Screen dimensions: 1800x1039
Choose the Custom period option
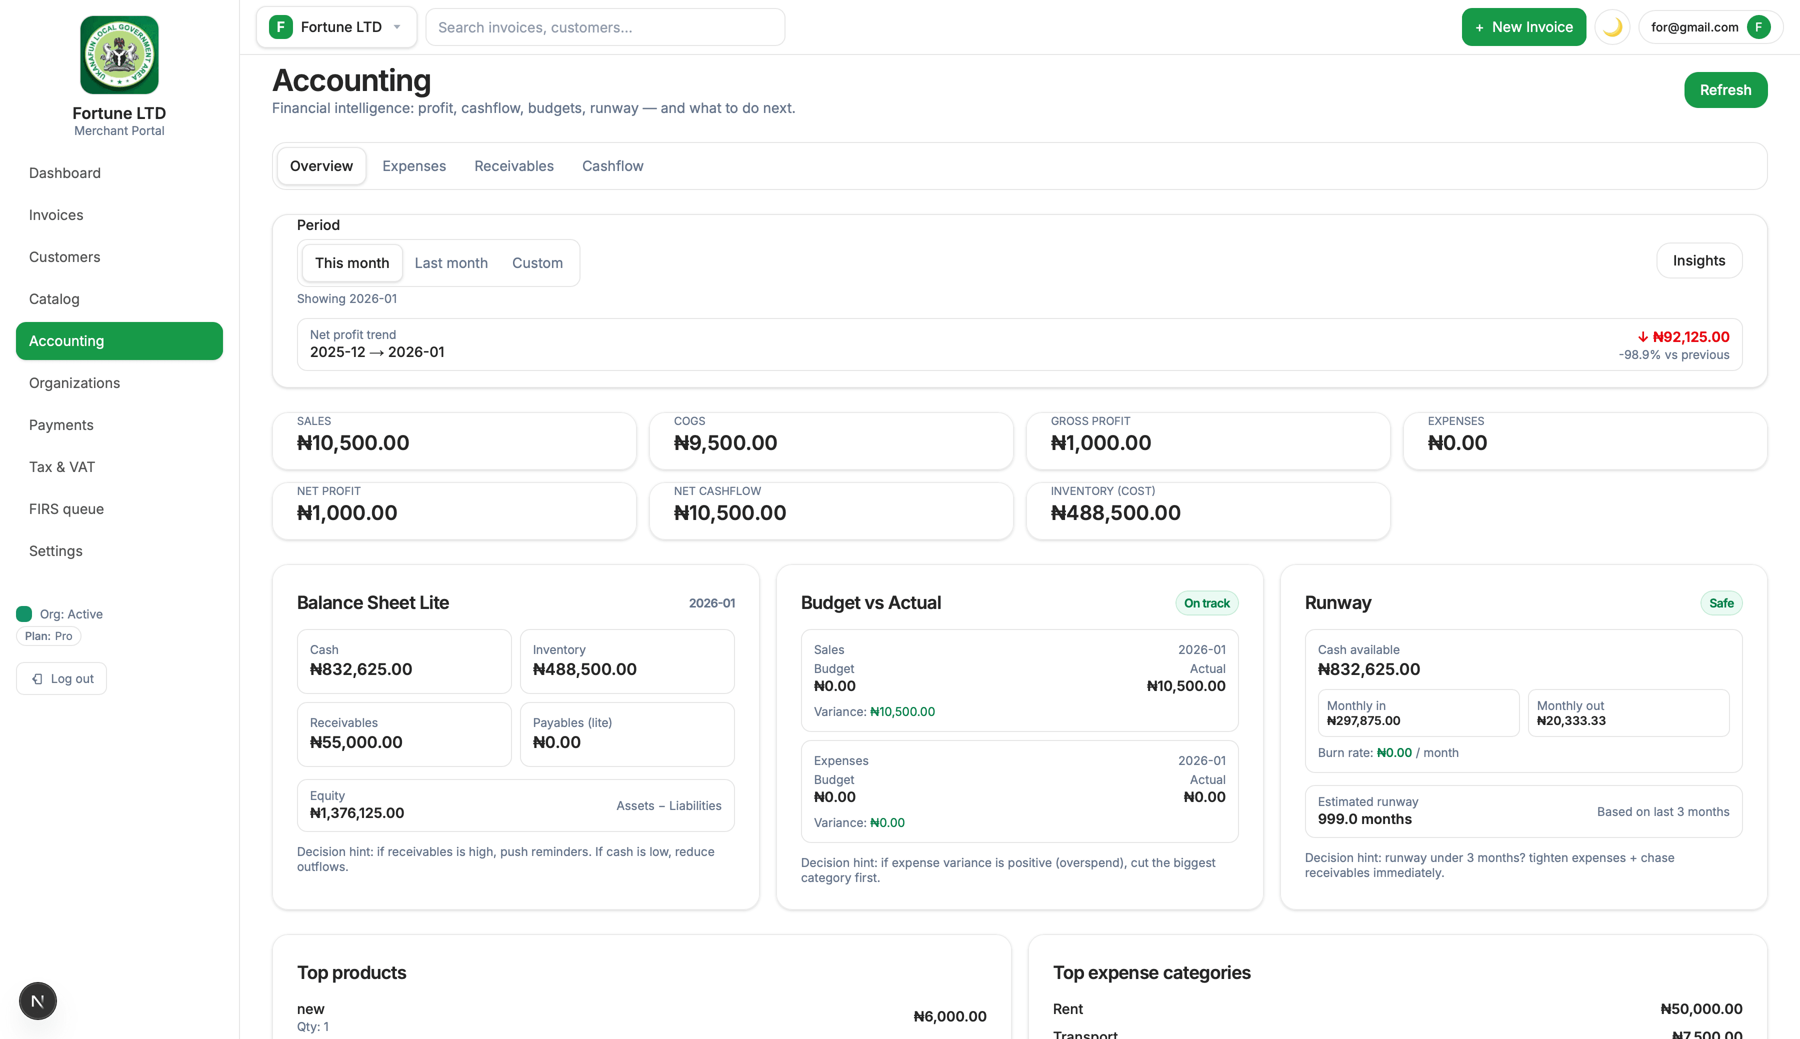(x=537, y=262)
